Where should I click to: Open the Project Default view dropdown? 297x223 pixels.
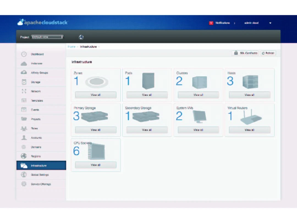(47, 37)
